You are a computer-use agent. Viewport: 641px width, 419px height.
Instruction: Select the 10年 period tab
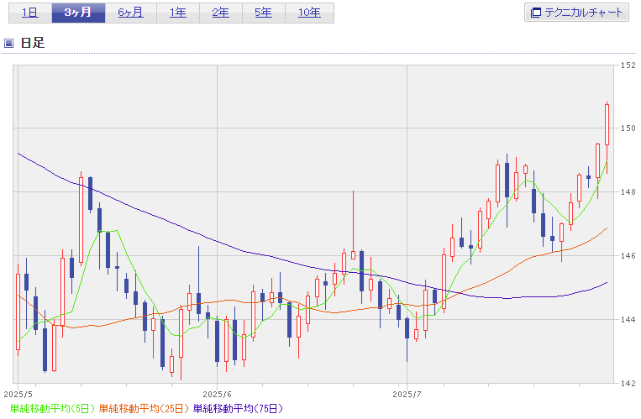point(309,13)
